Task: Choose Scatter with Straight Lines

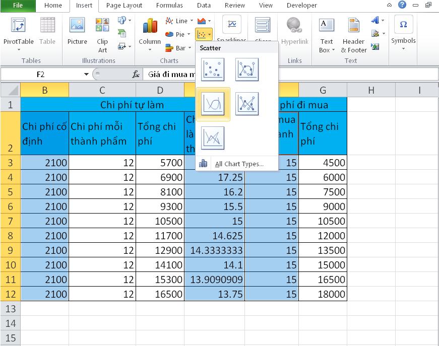Action: pos(213,138)
